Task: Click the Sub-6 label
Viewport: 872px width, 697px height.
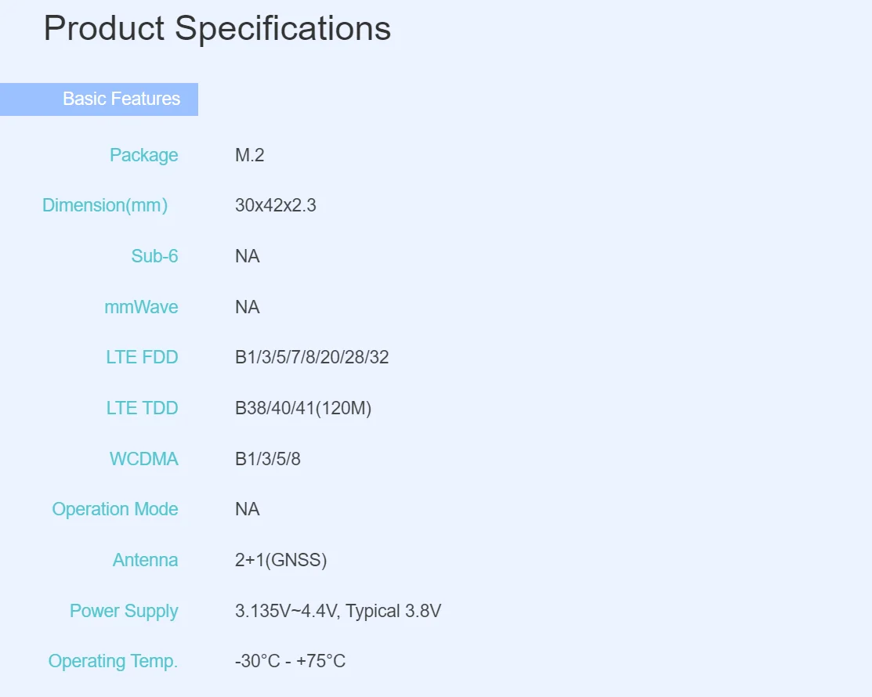Action: pos(154,256)
